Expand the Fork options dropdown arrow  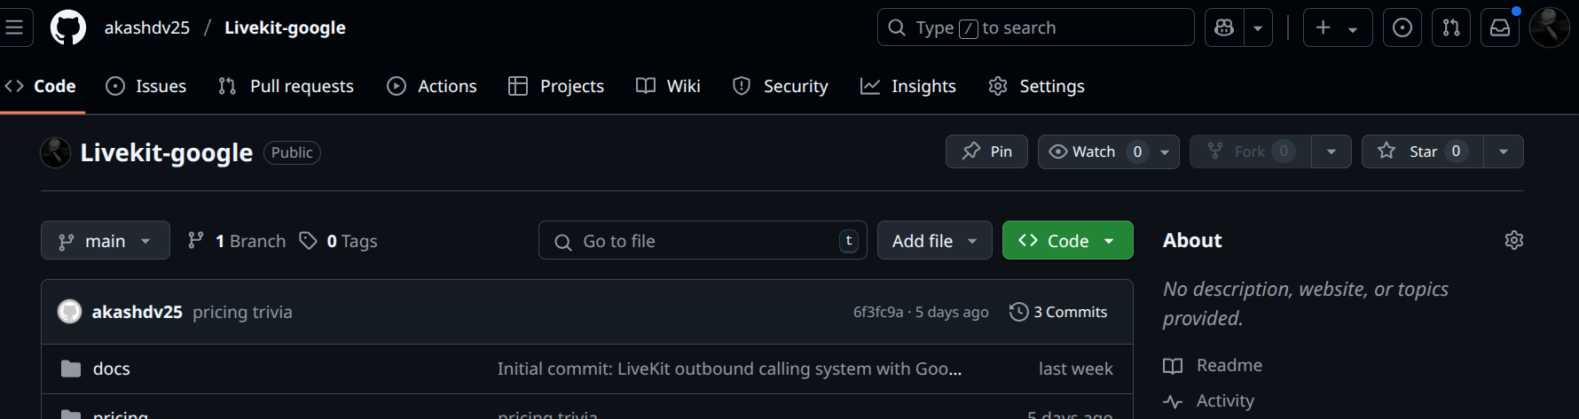pos(1332,151)
